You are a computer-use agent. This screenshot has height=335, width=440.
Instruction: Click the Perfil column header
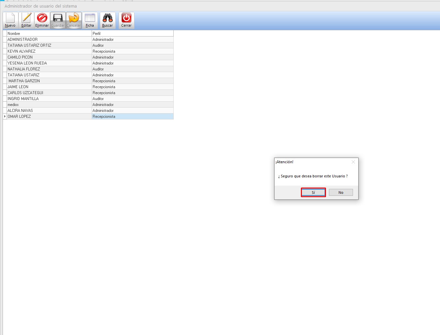click(132, 34)
